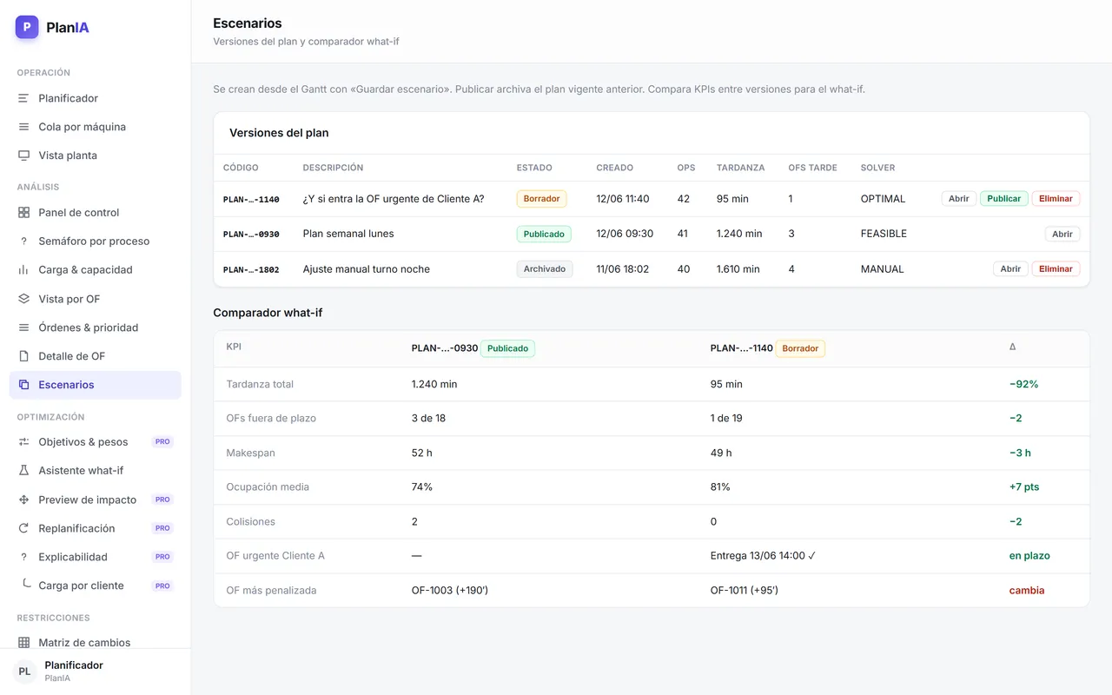Click the Archivado status badge
Image resolution: width=1112 pixels, height=695 pixels.
tap(545, 269)
